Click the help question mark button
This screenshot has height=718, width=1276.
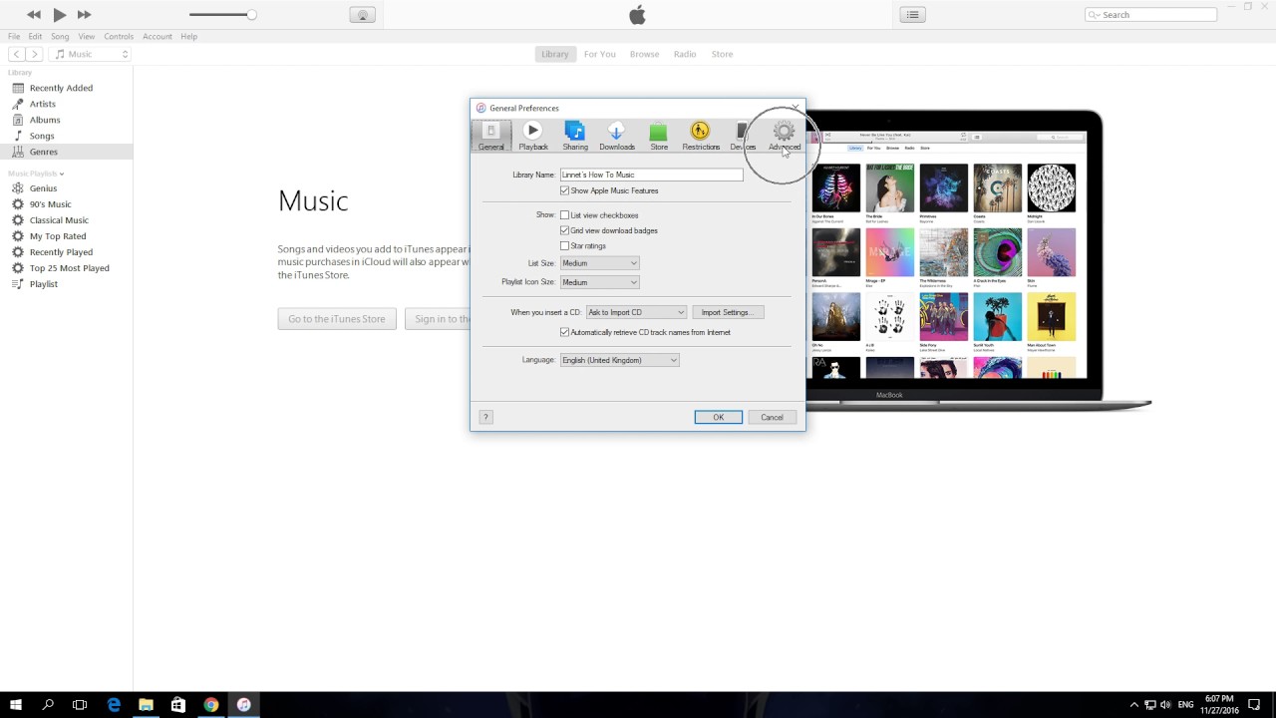pos(485,417)
